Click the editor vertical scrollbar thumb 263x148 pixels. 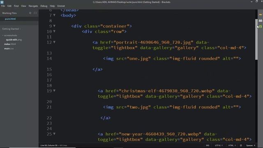(256, 39)
